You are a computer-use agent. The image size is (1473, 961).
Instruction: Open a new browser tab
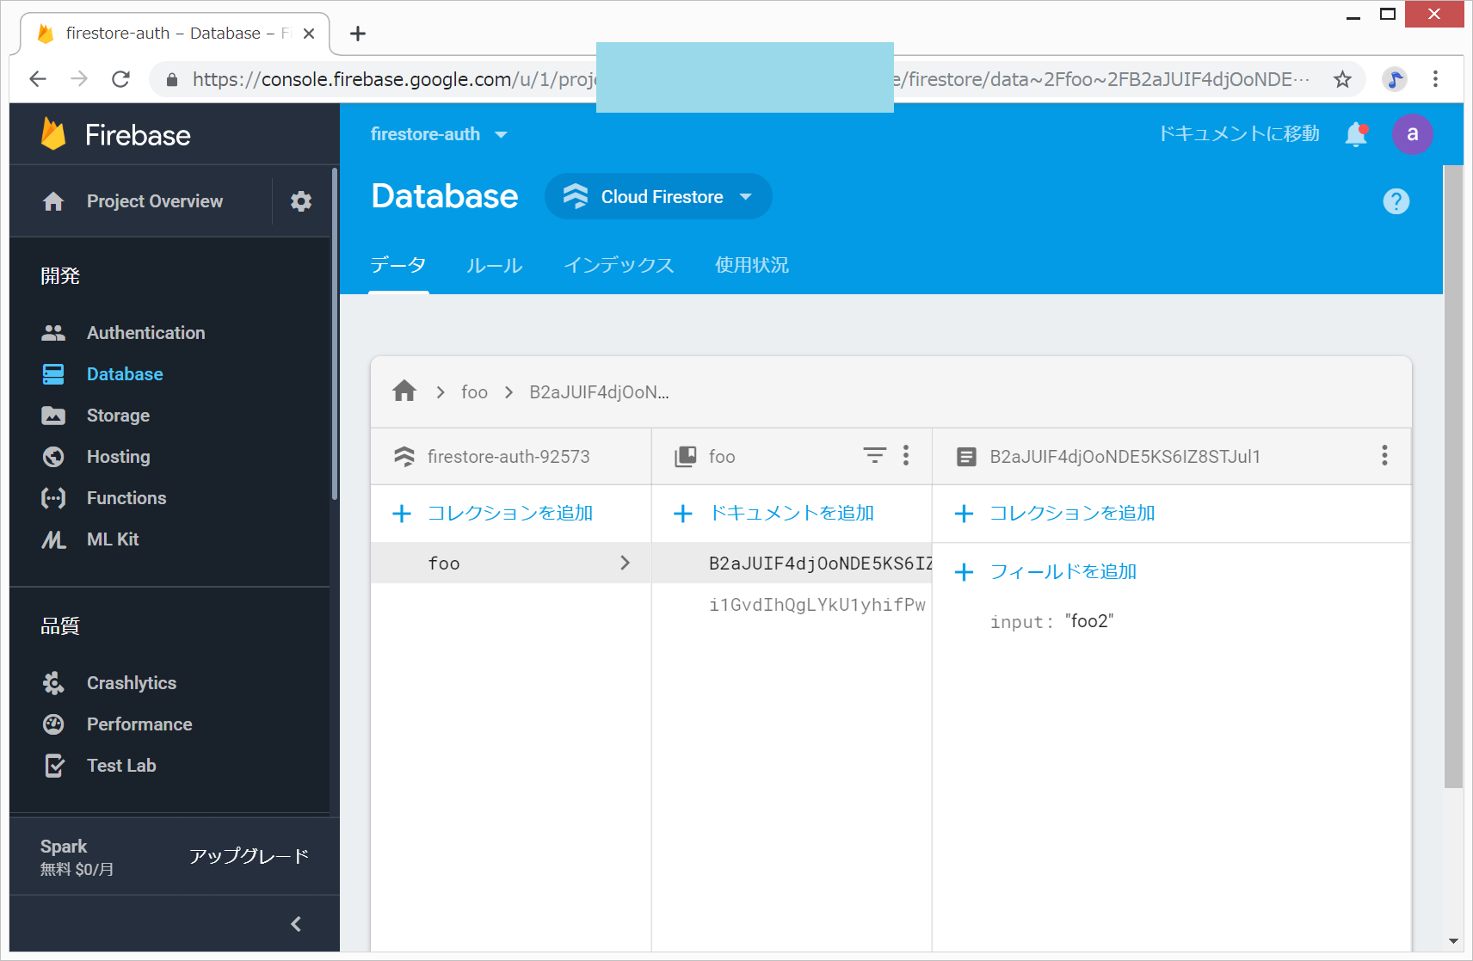(x=358, y=34)
